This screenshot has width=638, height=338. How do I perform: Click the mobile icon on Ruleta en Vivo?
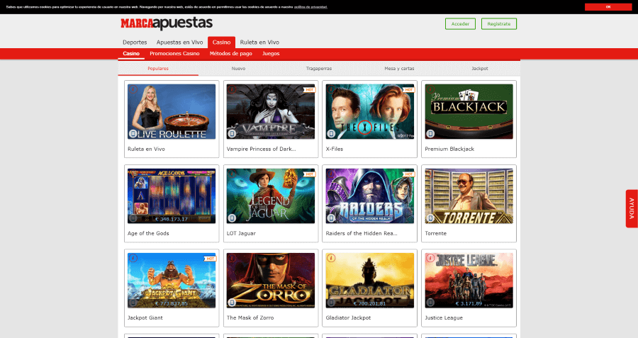[133, 133]
